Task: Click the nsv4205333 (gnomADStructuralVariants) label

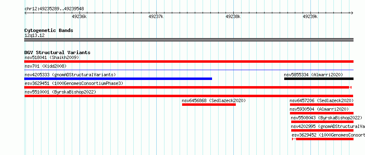Action: click(70, 75)
